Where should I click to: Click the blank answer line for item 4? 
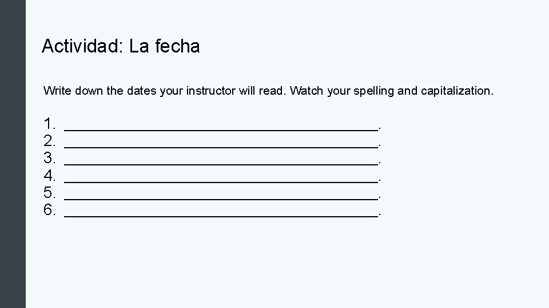pyautogui.click(x=221, y=181)
